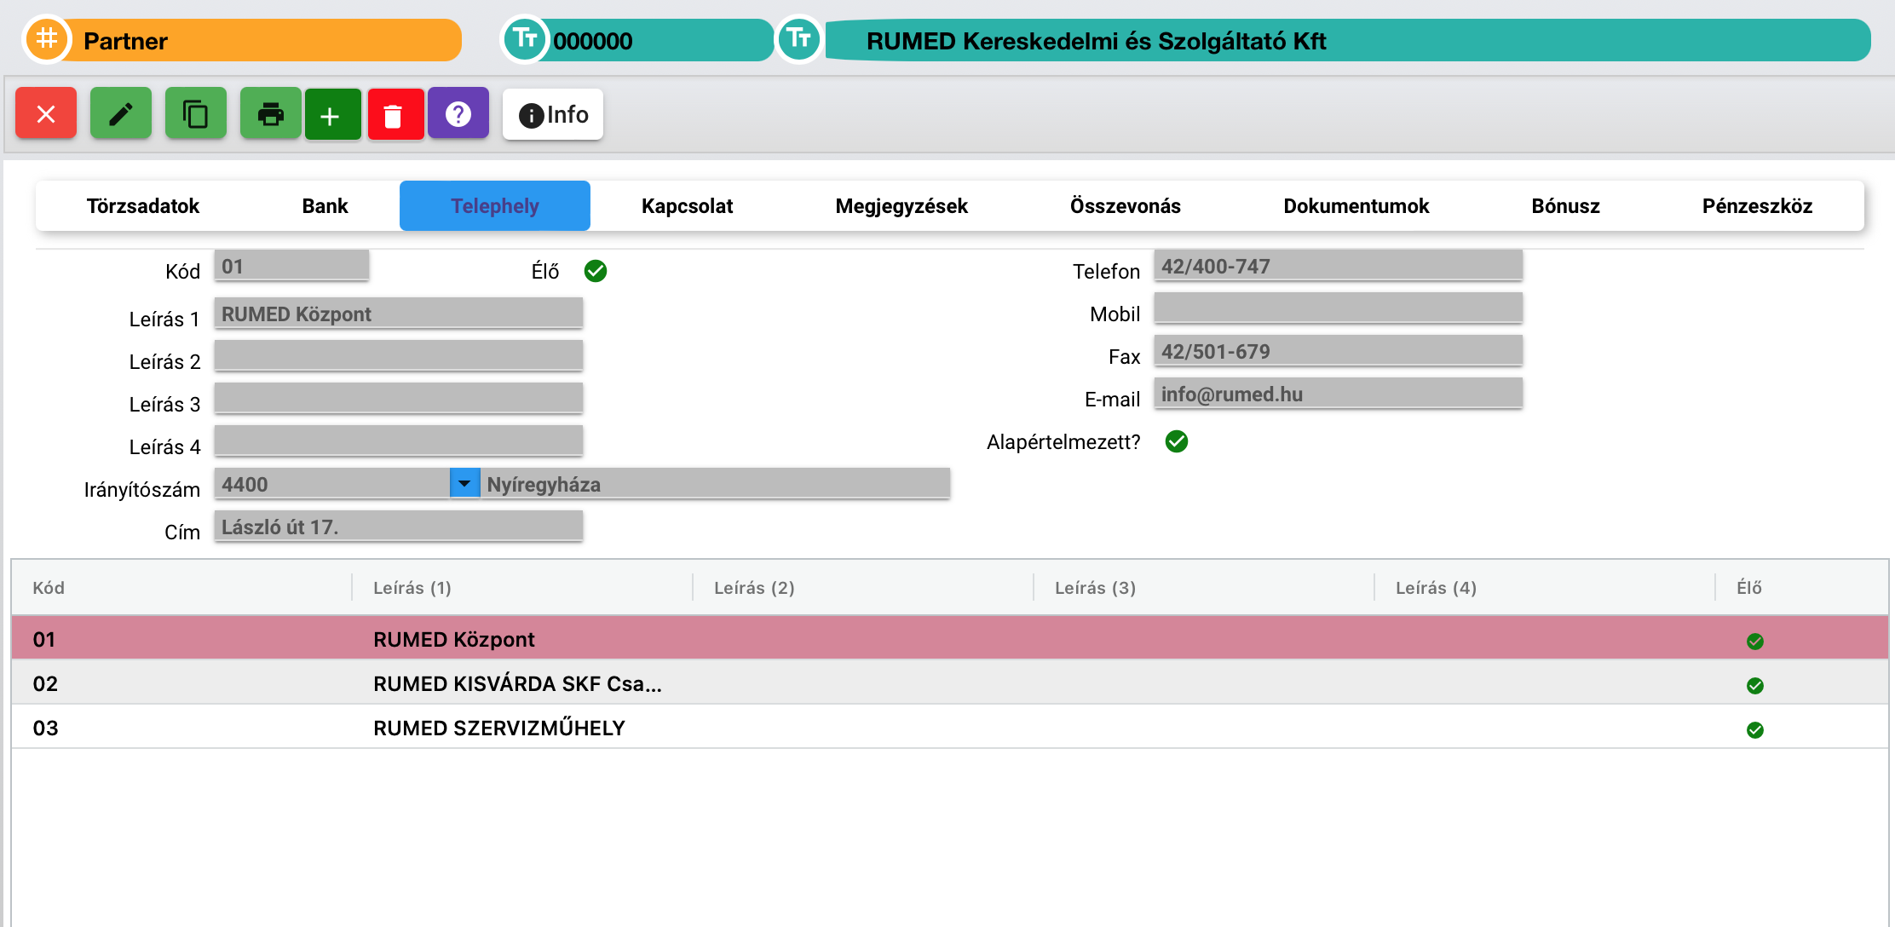Toggle the Élő checkmark in row 03

(1755, 730)
